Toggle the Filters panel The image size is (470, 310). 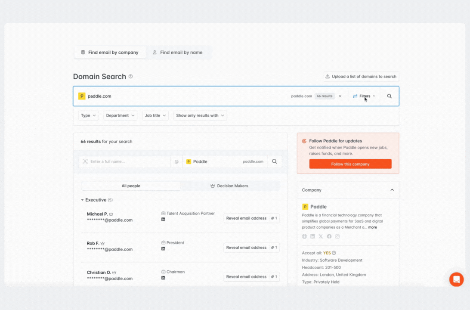click(x=364, y=96)
